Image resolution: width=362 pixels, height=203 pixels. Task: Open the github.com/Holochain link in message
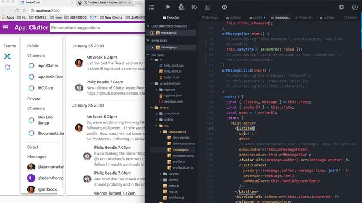(115, 94)
